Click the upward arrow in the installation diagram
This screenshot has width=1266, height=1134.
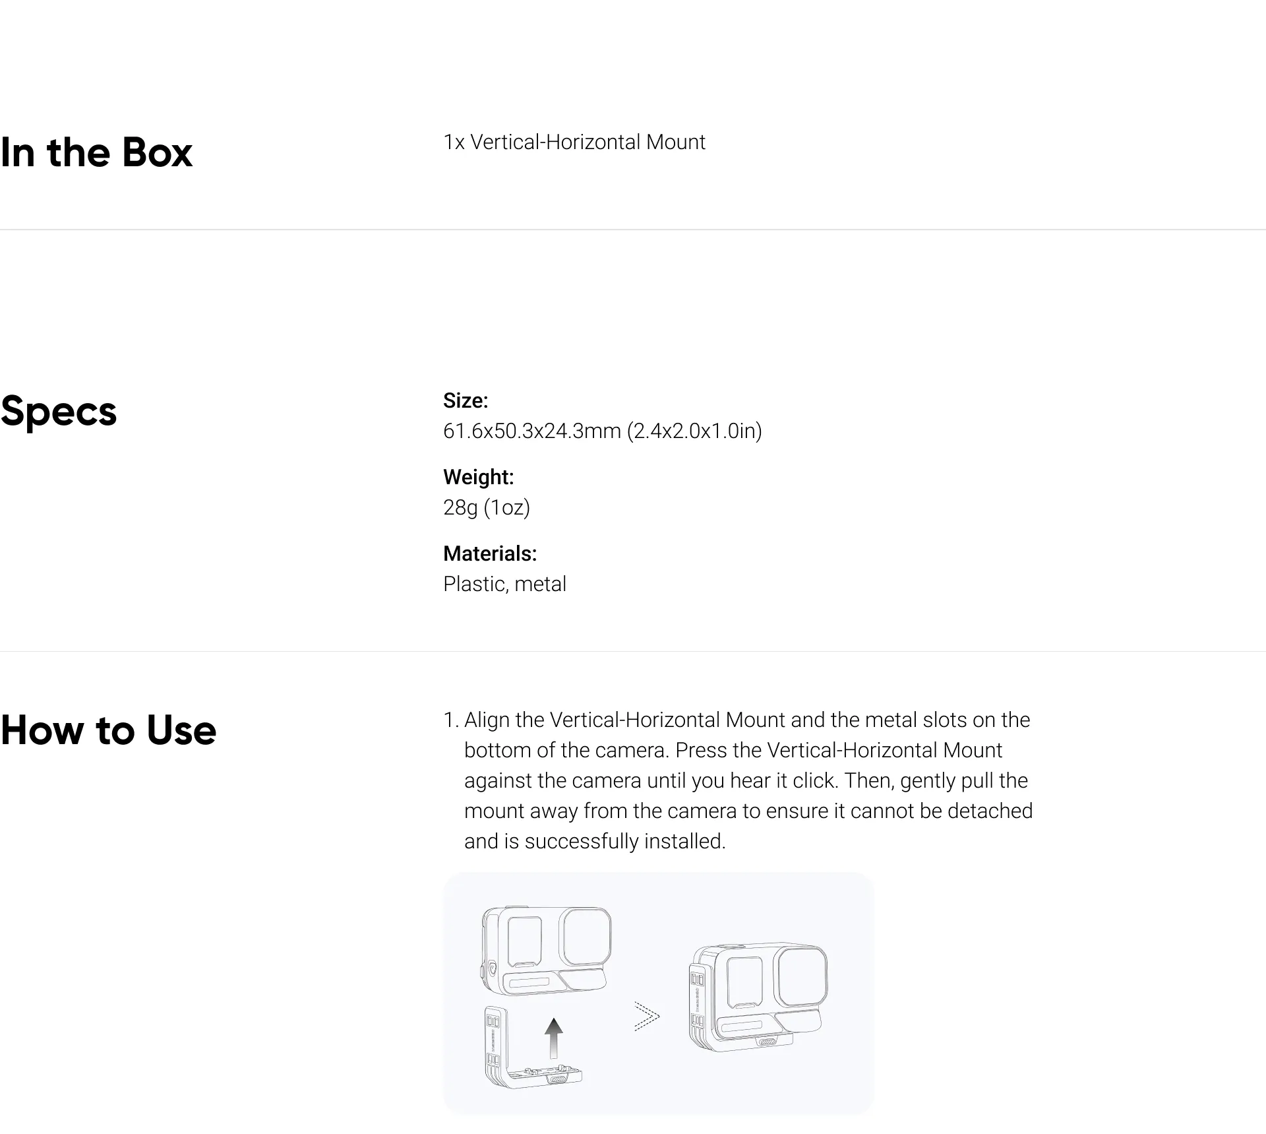554,1038
